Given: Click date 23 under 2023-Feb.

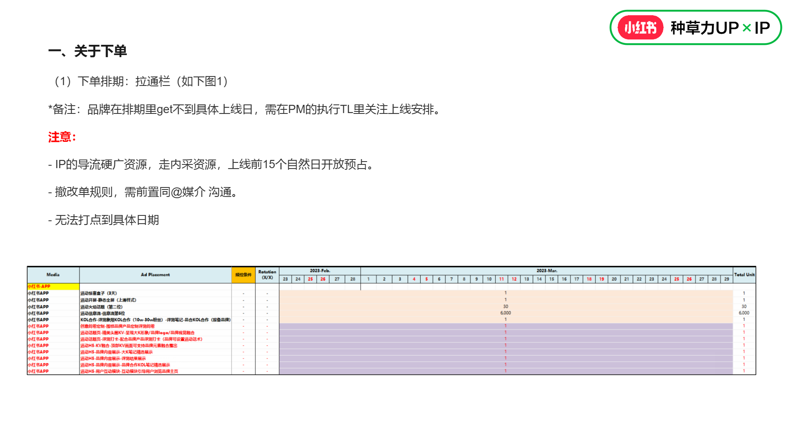Looking at the screenshot, I should (x=286, y=279).
